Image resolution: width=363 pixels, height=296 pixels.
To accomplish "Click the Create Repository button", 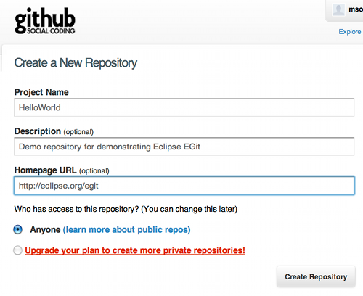I will pyautogui.click(x=316, y=276).
